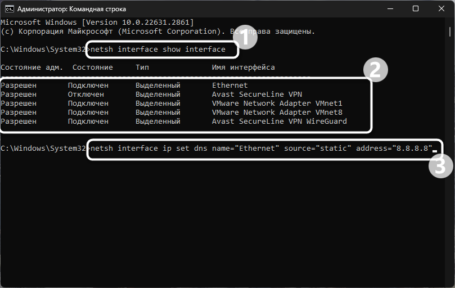Click VMware Network Adapter VMnet1 row
This screenshot has height=288, width=455.
click(x=277, y=103)
